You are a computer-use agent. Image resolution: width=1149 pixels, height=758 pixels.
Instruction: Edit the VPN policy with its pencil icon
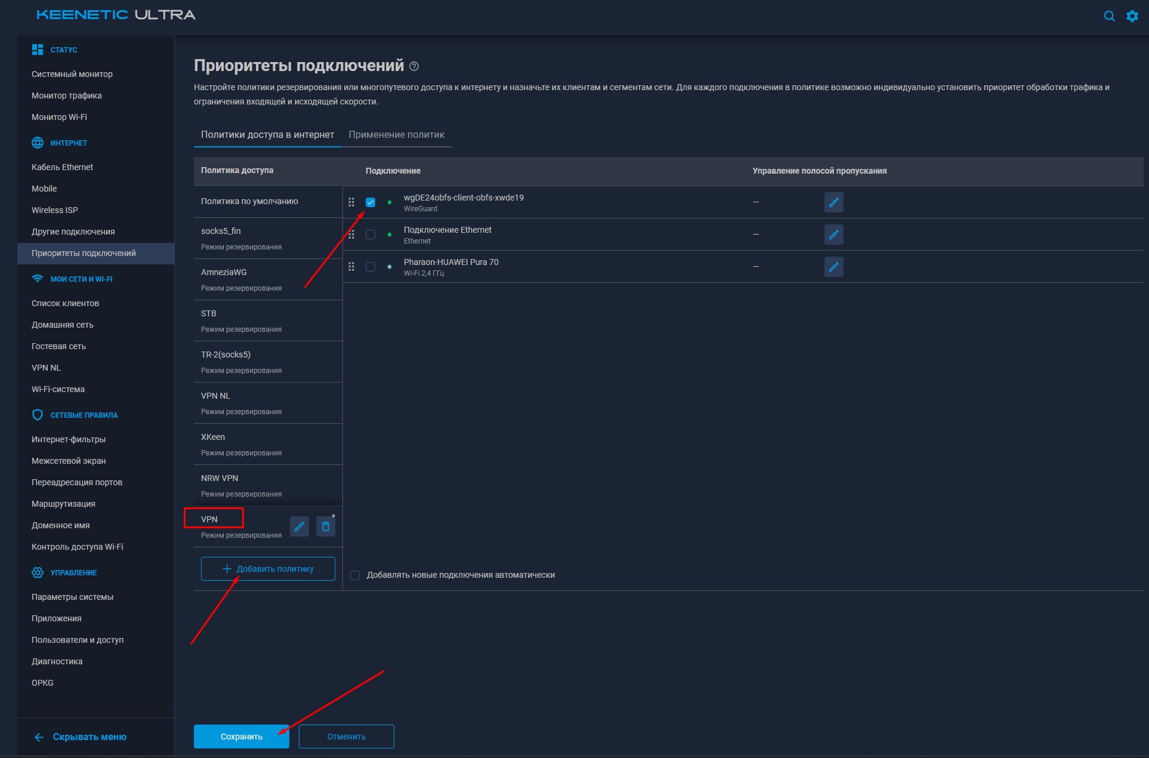tap(299, 526)
